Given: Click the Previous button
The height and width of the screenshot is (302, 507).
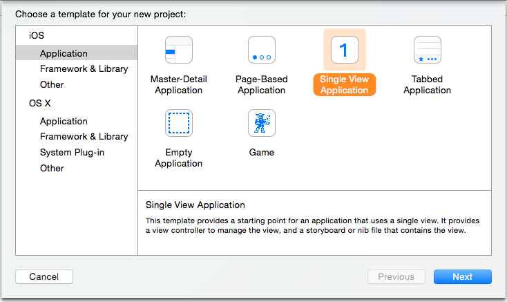Looking at the screenshot, I should [396, 277].
